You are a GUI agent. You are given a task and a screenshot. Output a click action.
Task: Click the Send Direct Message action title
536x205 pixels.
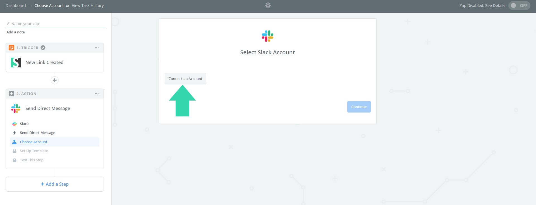[48, 108]
